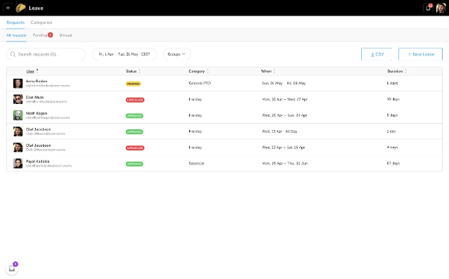Click Olaf Jacobson's All Day request date
The image size is (449, 279).
(280, 131)
